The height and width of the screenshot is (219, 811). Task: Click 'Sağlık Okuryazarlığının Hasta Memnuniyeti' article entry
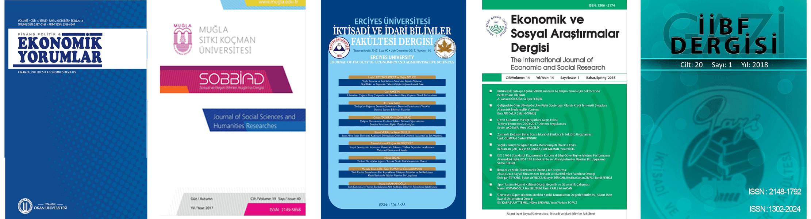pos(537,147)
